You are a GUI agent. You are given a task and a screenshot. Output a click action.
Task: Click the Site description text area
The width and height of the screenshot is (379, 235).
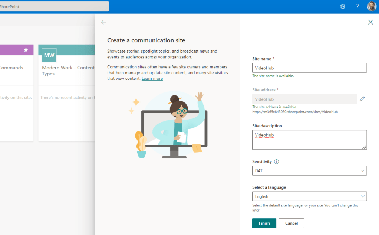[309, 140]
